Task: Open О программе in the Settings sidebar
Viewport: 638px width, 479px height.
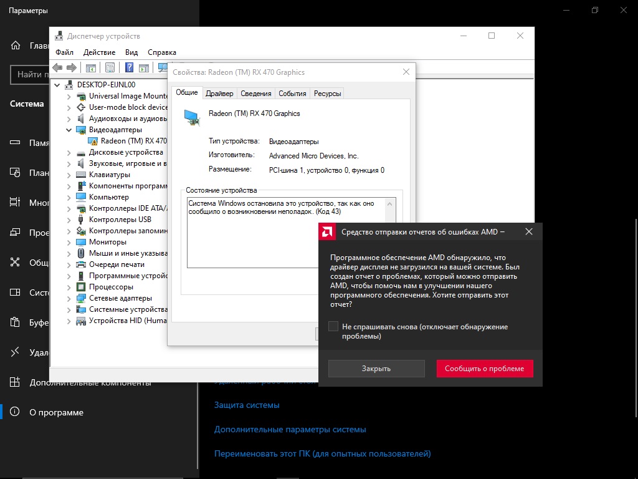Action: [56, 412]
